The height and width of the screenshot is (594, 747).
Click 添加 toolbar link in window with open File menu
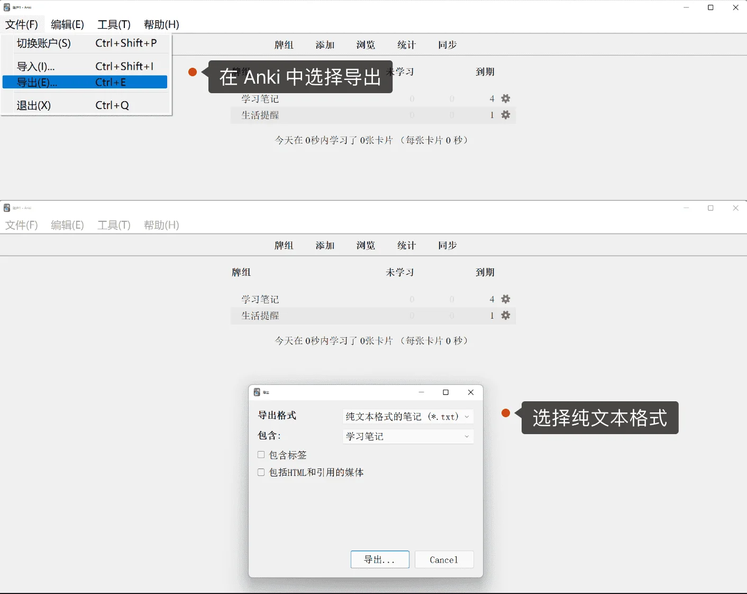click(x=325, y=45)
